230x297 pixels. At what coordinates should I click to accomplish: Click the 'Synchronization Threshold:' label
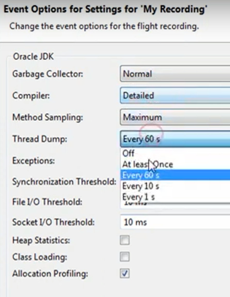(x=64, y=182)
